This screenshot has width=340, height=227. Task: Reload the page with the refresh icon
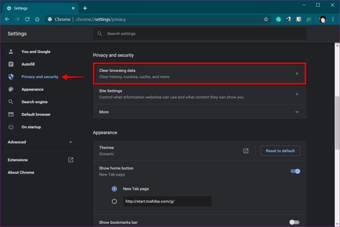(x=27, y=19)
